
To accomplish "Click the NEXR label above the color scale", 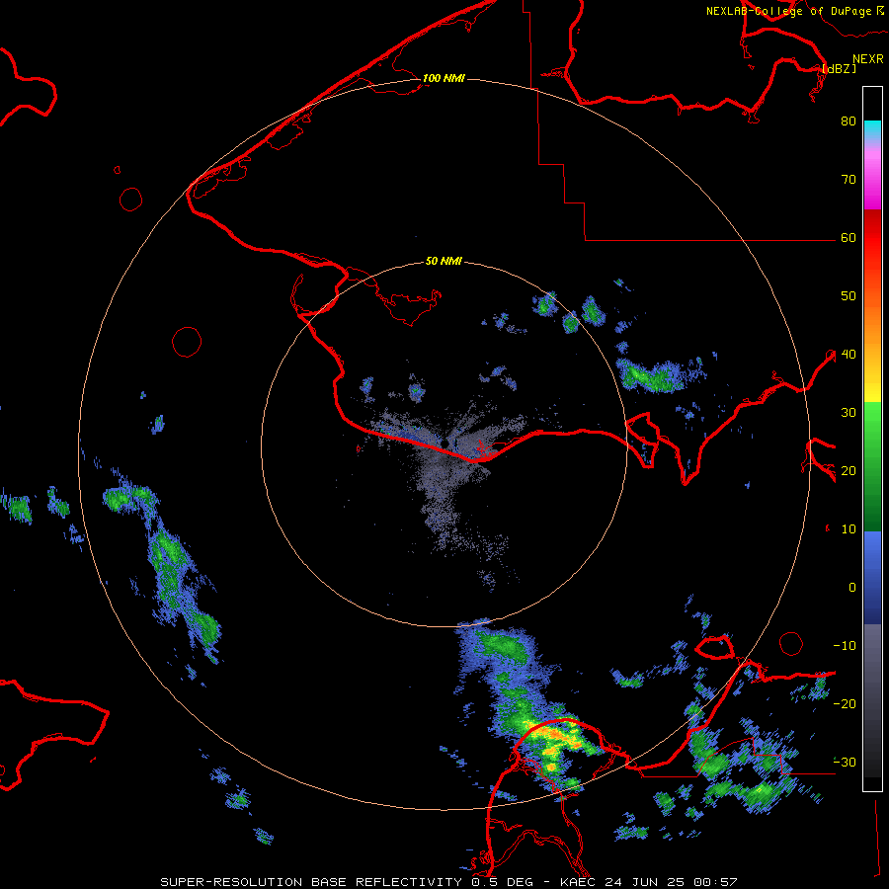I will click(x=868, y=59).
